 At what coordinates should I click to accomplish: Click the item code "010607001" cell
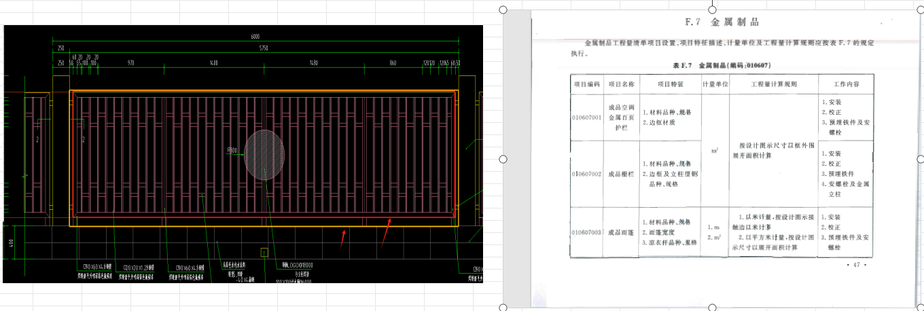point(586,117)
